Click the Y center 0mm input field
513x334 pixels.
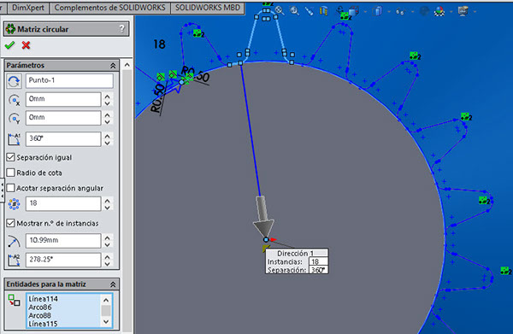[63, 118]
